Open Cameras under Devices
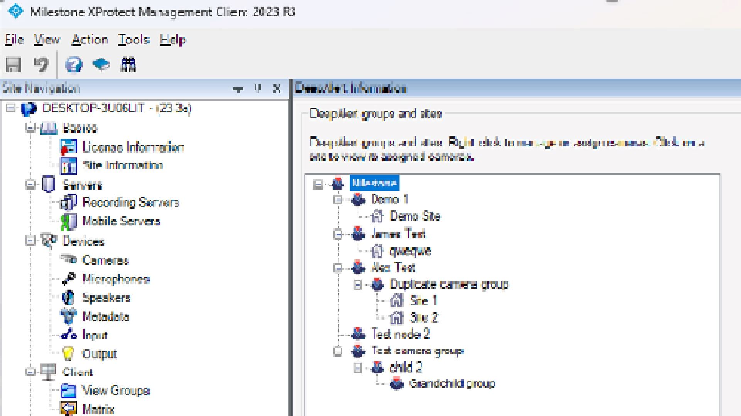The height and width of the screenshot is (416, 741). (105, 260)
